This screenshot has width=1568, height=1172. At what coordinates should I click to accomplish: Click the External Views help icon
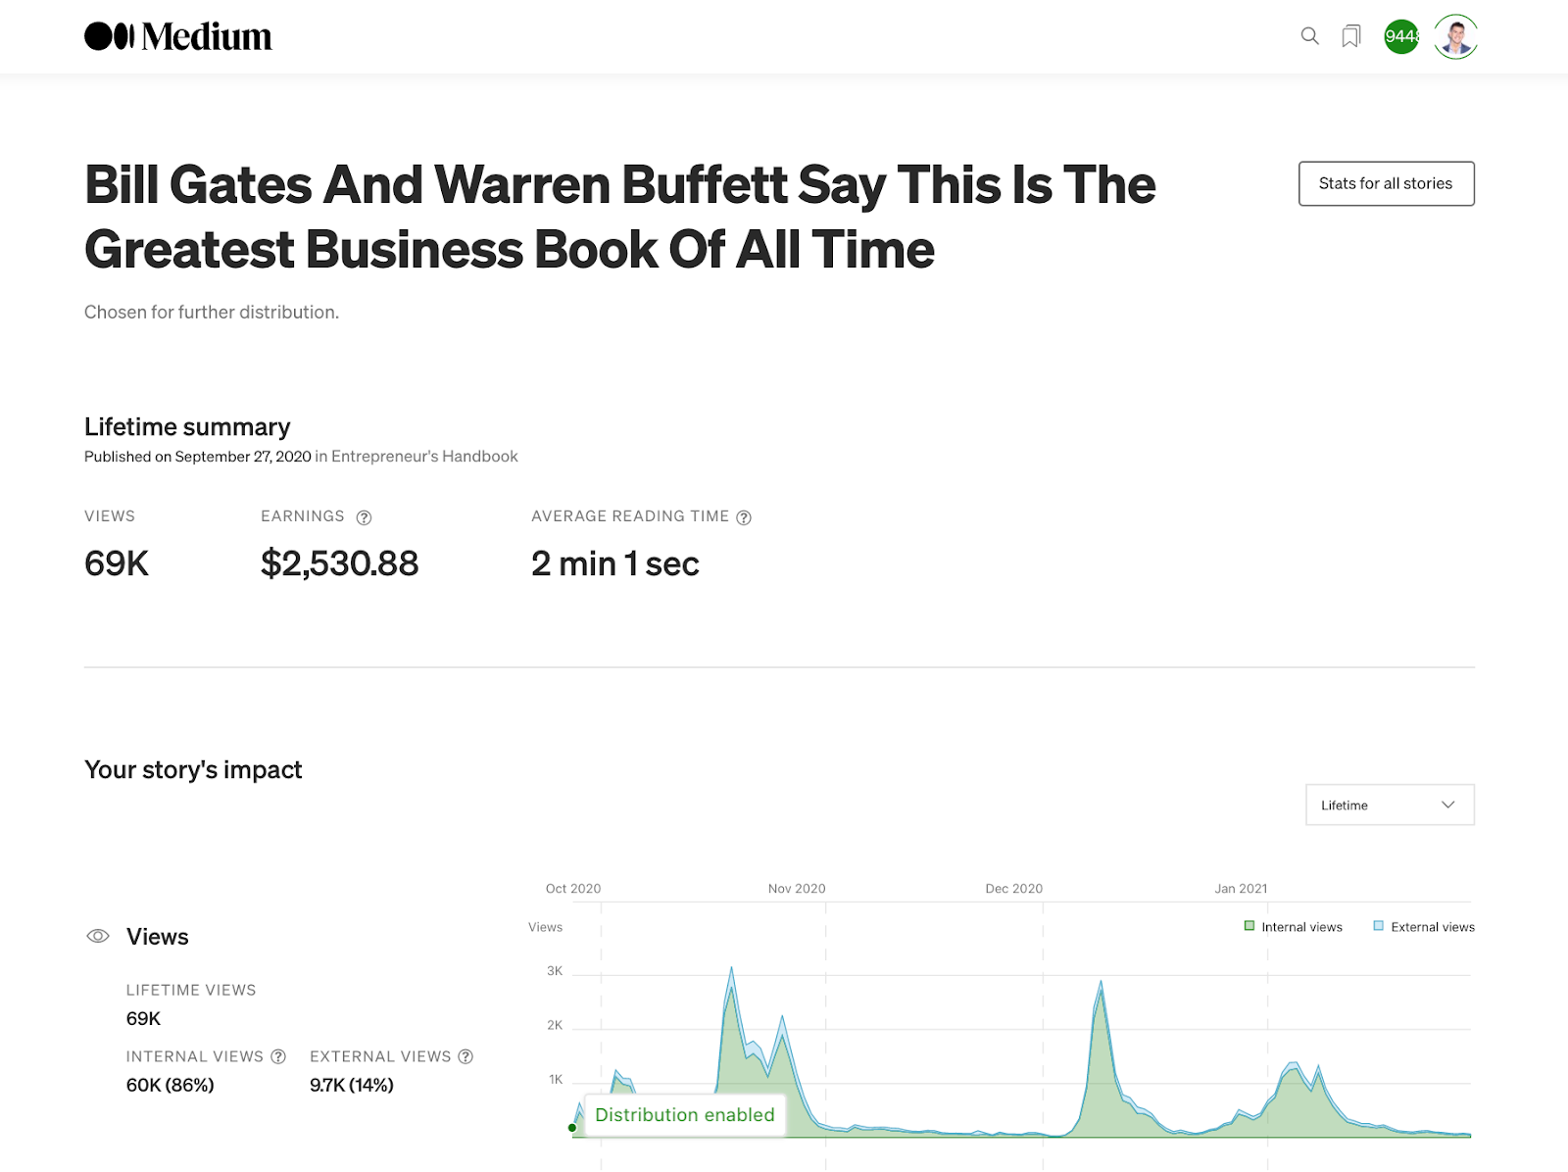point(465,1056)
